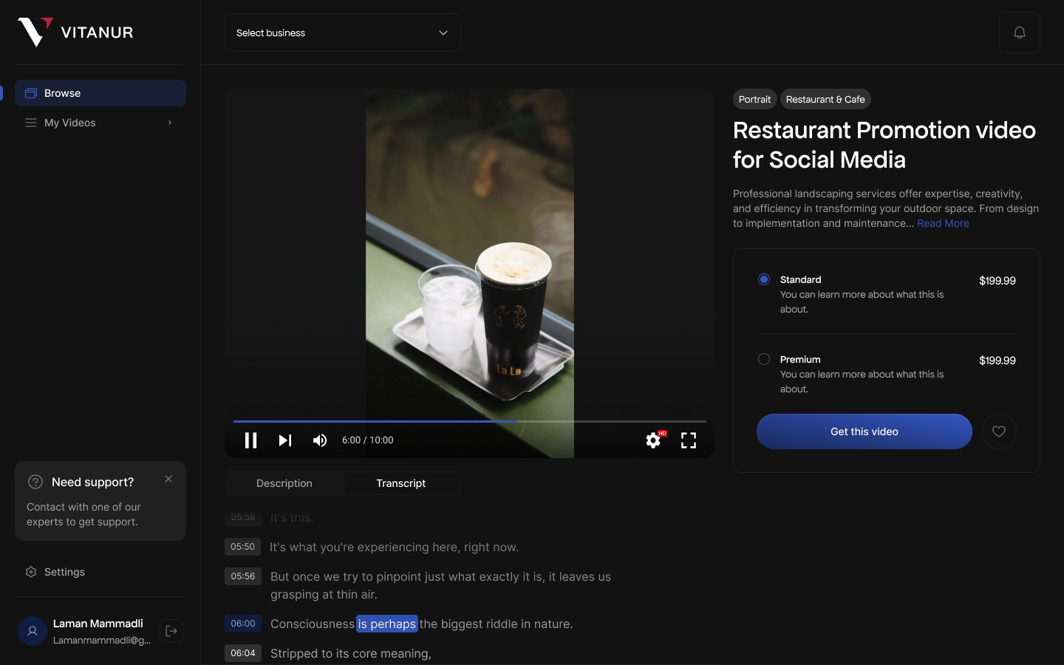
Task: Click line "It's what you're experiencing here"
Action: point(394,547)
